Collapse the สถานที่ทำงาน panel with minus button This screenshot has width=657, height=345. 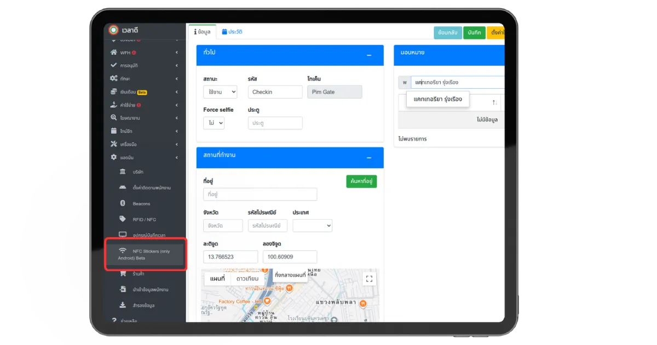tap(369, 158)
